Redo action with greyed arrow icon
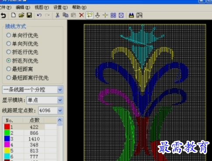 (47, 15)
